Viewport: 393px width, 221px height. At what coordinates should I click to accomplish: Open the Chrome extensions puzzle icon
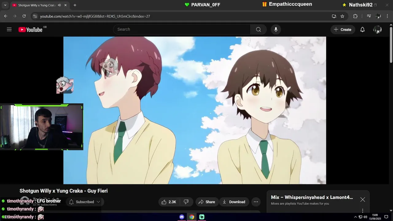pyautogui.click(x=355, y=16)
